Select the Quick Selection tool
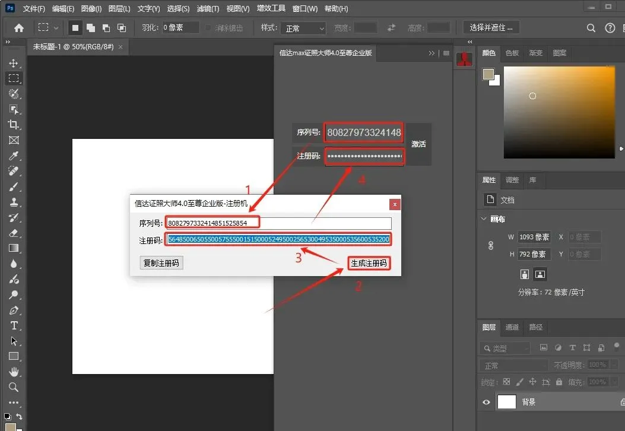 [14, 94]
